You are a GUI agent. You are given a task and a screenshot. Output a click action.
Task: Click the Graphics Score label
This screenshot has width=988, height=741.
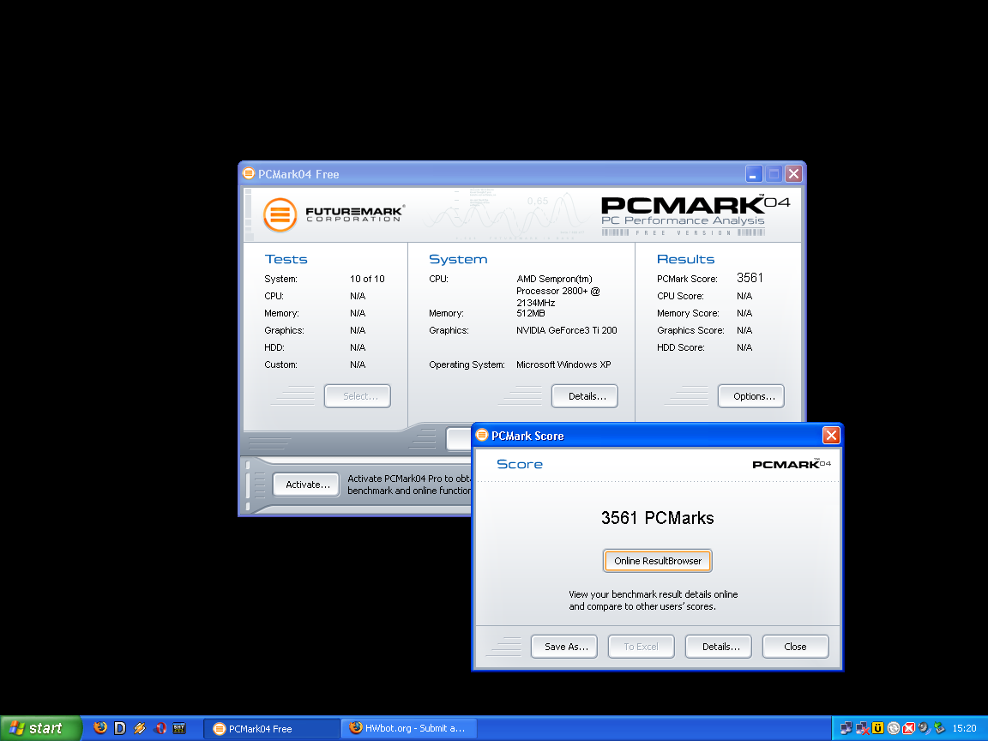[690, 330]
